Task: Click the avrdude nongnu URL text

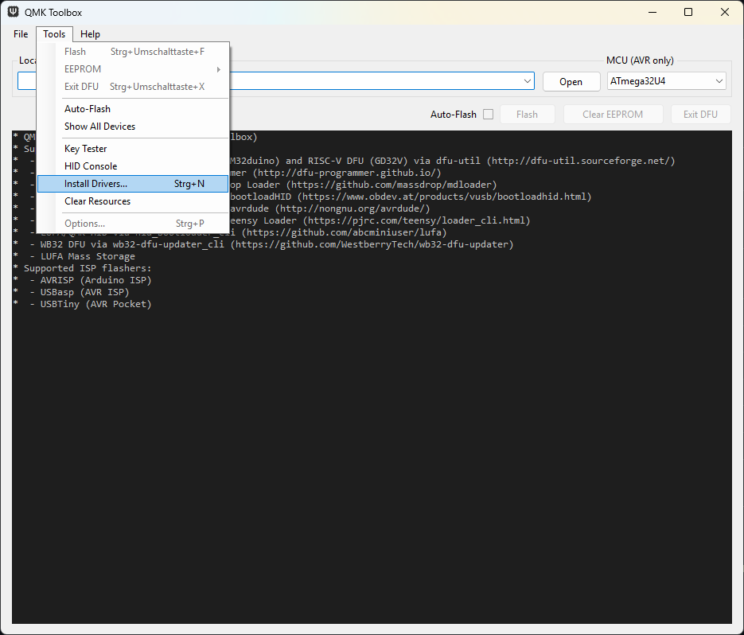Action: 353,208
